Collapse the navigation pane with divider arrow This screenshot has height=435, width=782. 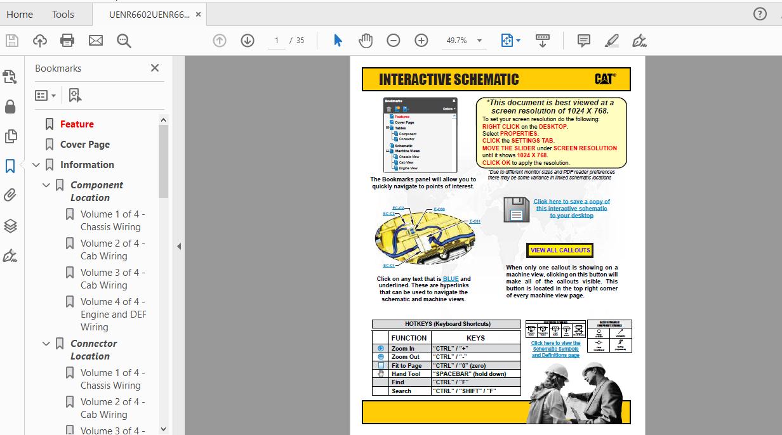tap(179, 246)
